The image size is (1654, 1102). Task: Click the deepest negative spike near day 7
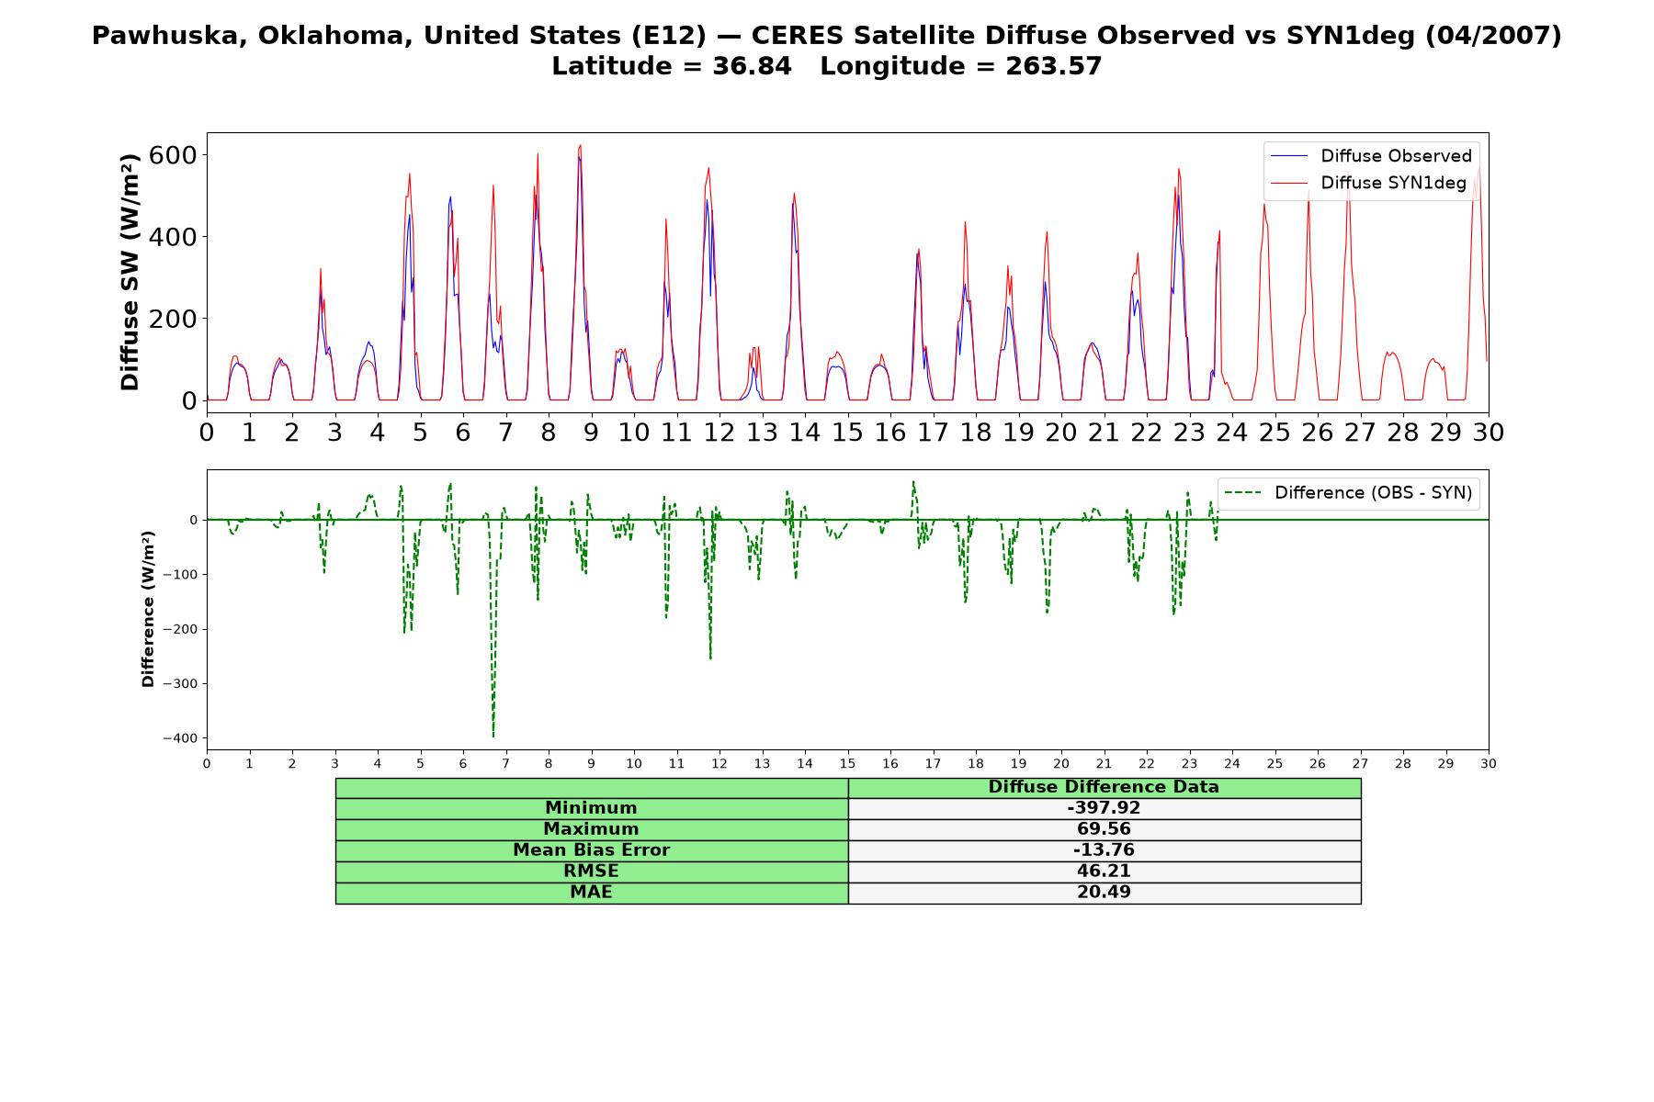click(x=493, y=735)
